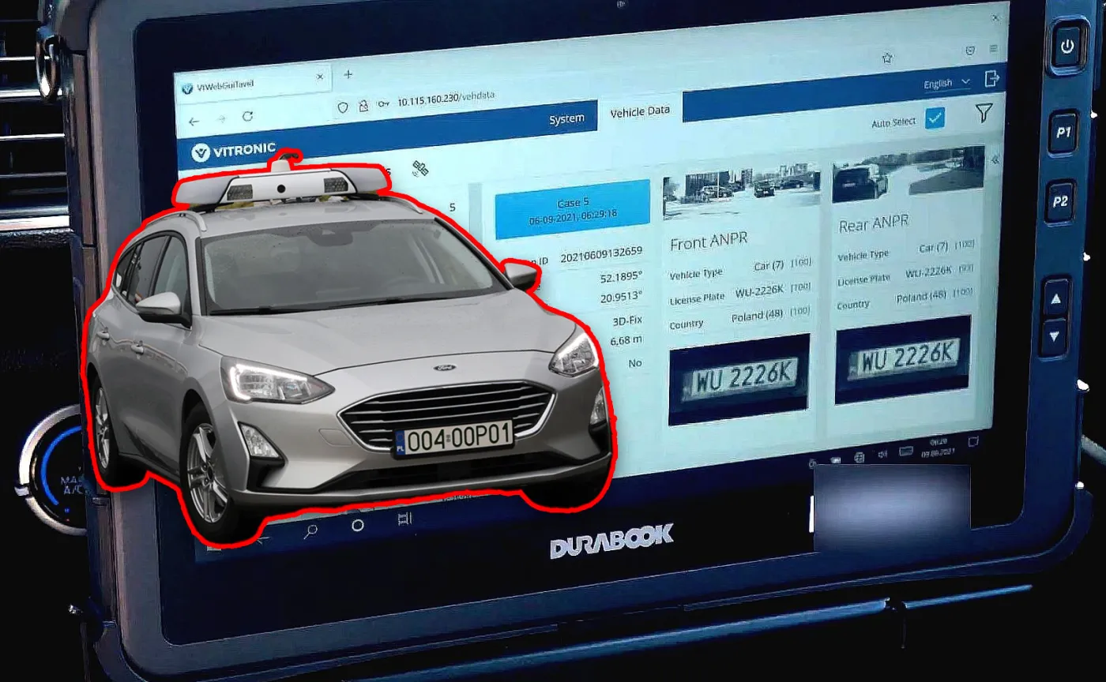The height and width of the screenshot is (682, 1106).
Task: Click the browser refresh button
Action: tap(246, 116)
